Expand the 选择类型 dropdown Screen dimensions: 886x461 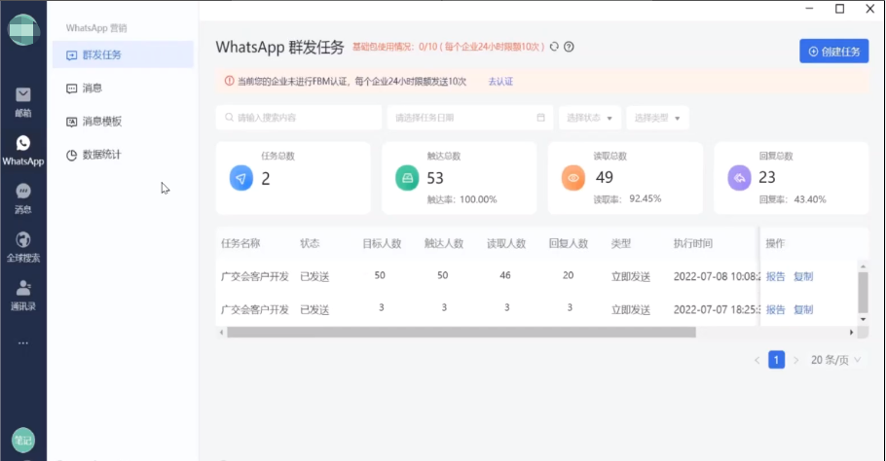click(x=657, y=118)
